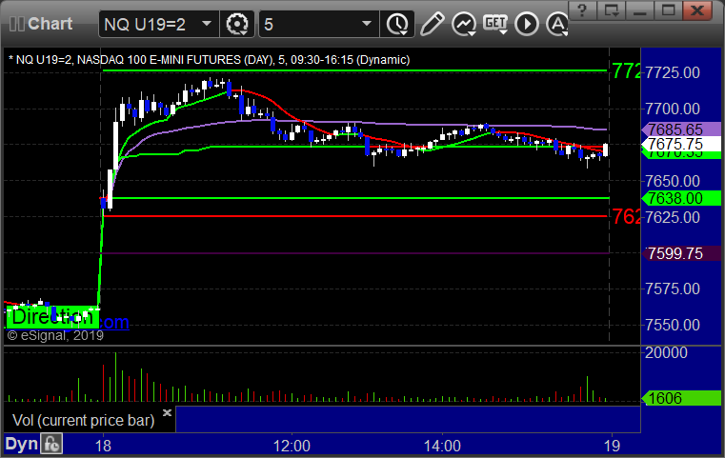Close the Vol study pane
The height and width of the screenshot is (458, 725).
click(x=167, y=412)
